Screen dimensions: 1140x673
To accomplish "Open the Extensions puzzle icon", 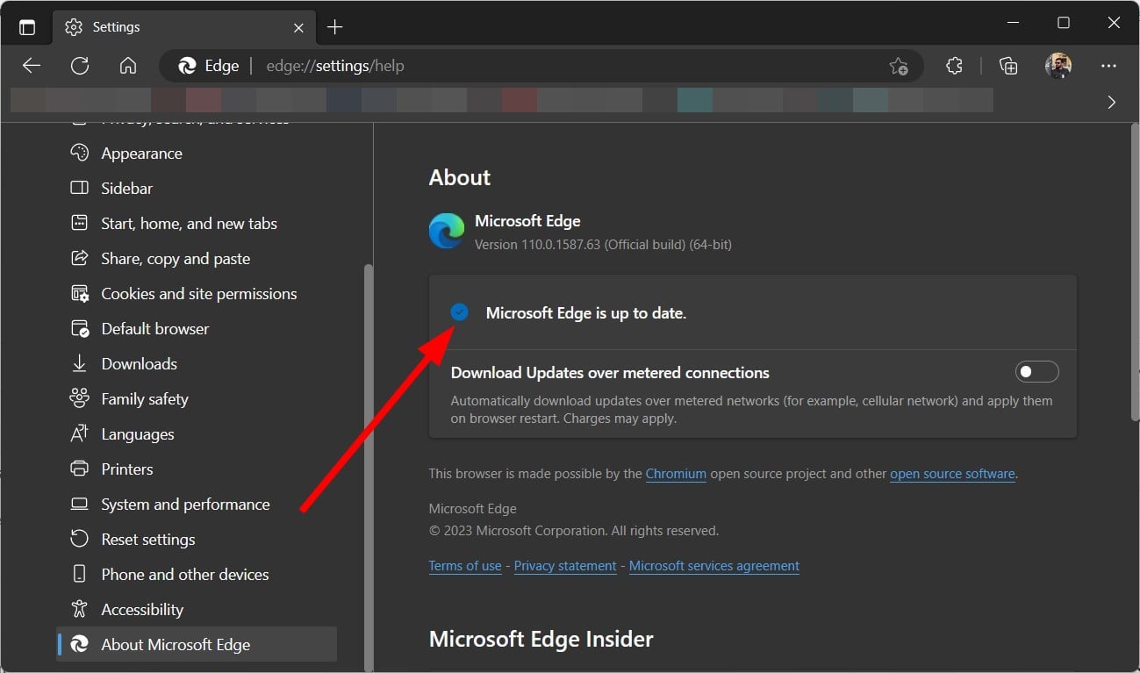I will (954, 66).
